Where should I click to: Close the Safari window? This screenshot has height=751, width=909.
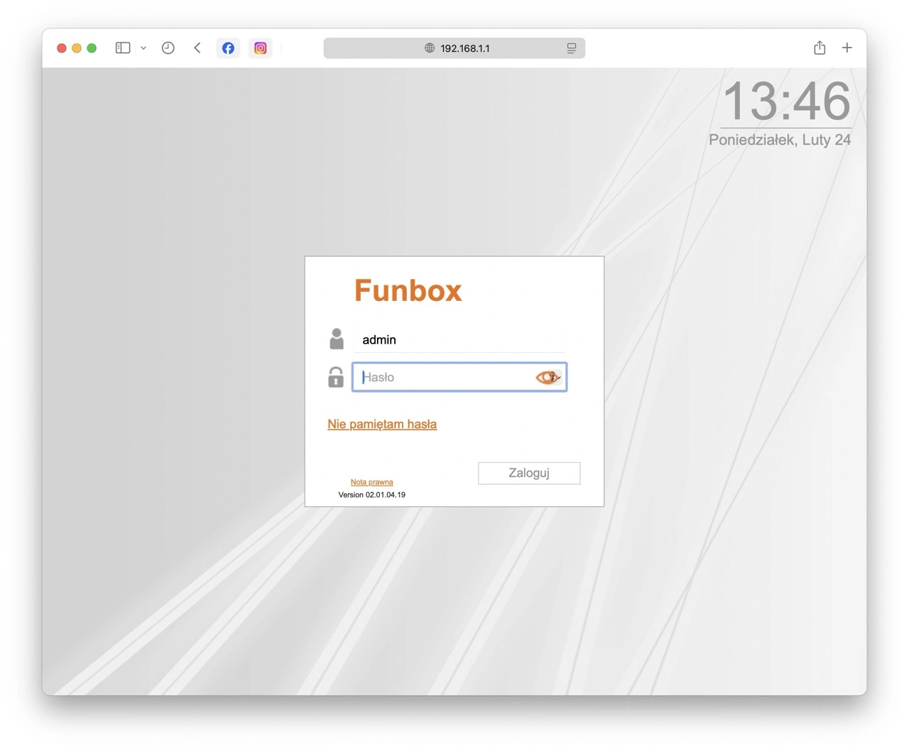pos(62,48)
